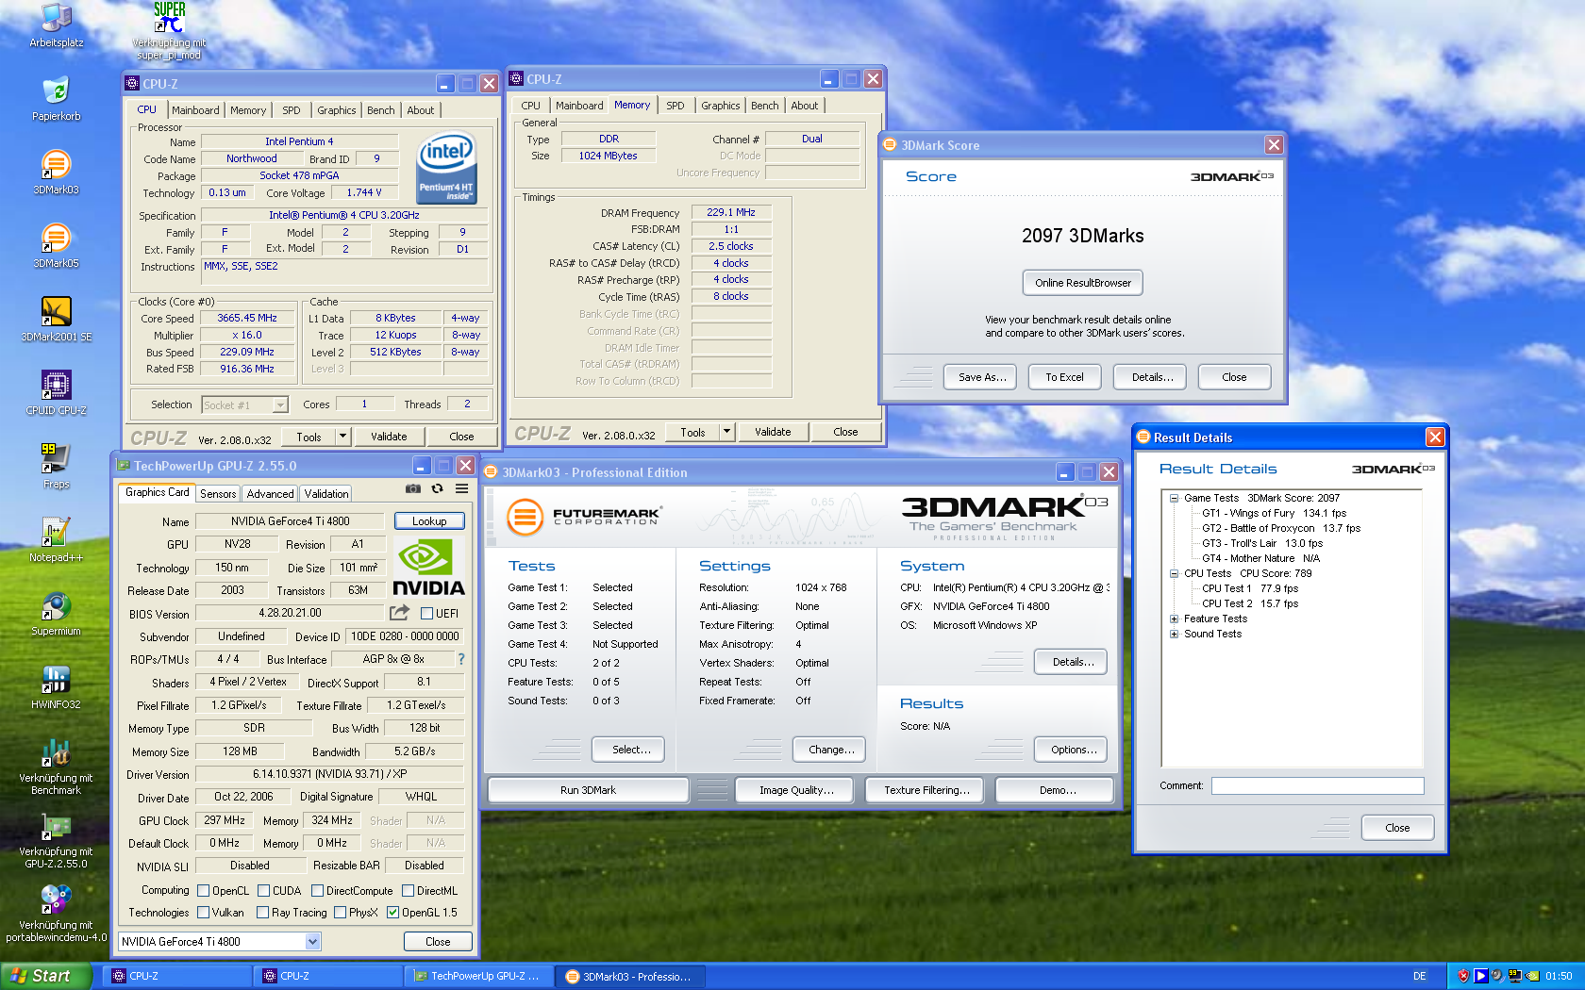Image resolution: width=1585 pixels, height=990 pixels.
Task: Click the GPU-Z refresh icon
Action: pos(437,488)
